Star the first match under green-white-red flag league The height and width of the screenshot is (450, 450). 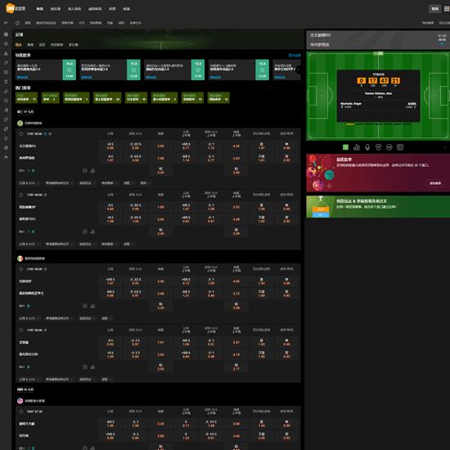(x=21, y=269)
